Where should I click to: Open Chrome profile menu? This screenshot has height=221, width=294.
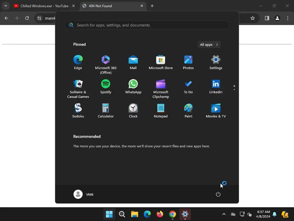(x=277, y=18)
